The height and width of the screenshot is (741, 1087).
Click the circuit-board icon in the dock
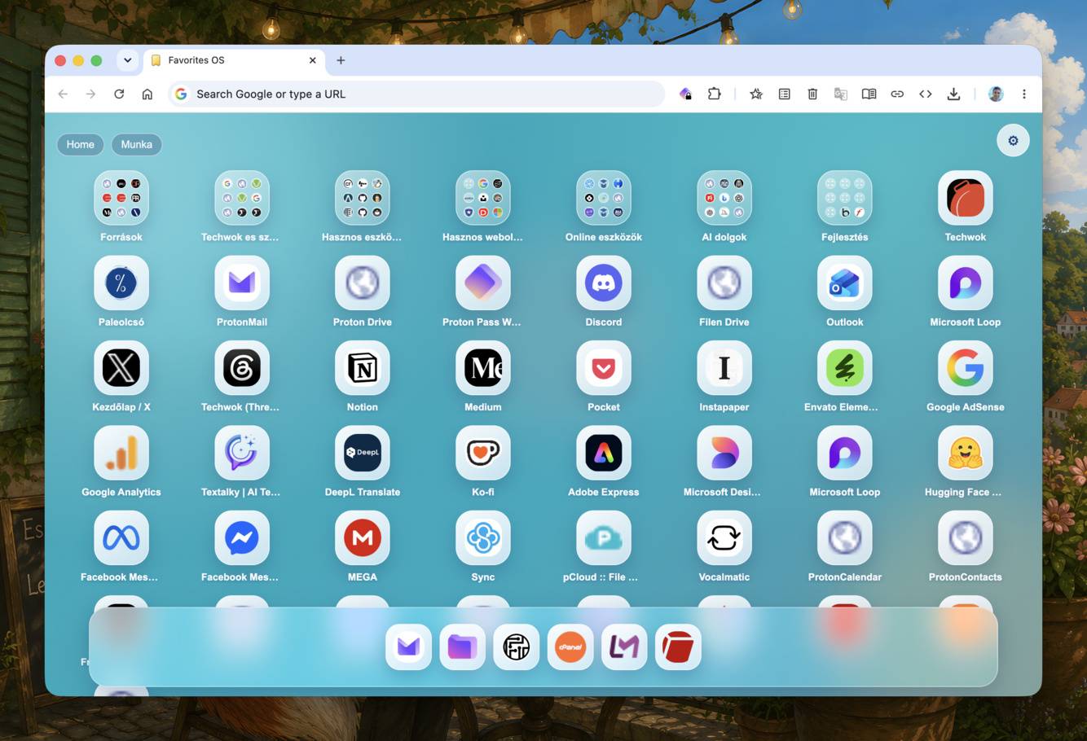(x=517, y=647)
